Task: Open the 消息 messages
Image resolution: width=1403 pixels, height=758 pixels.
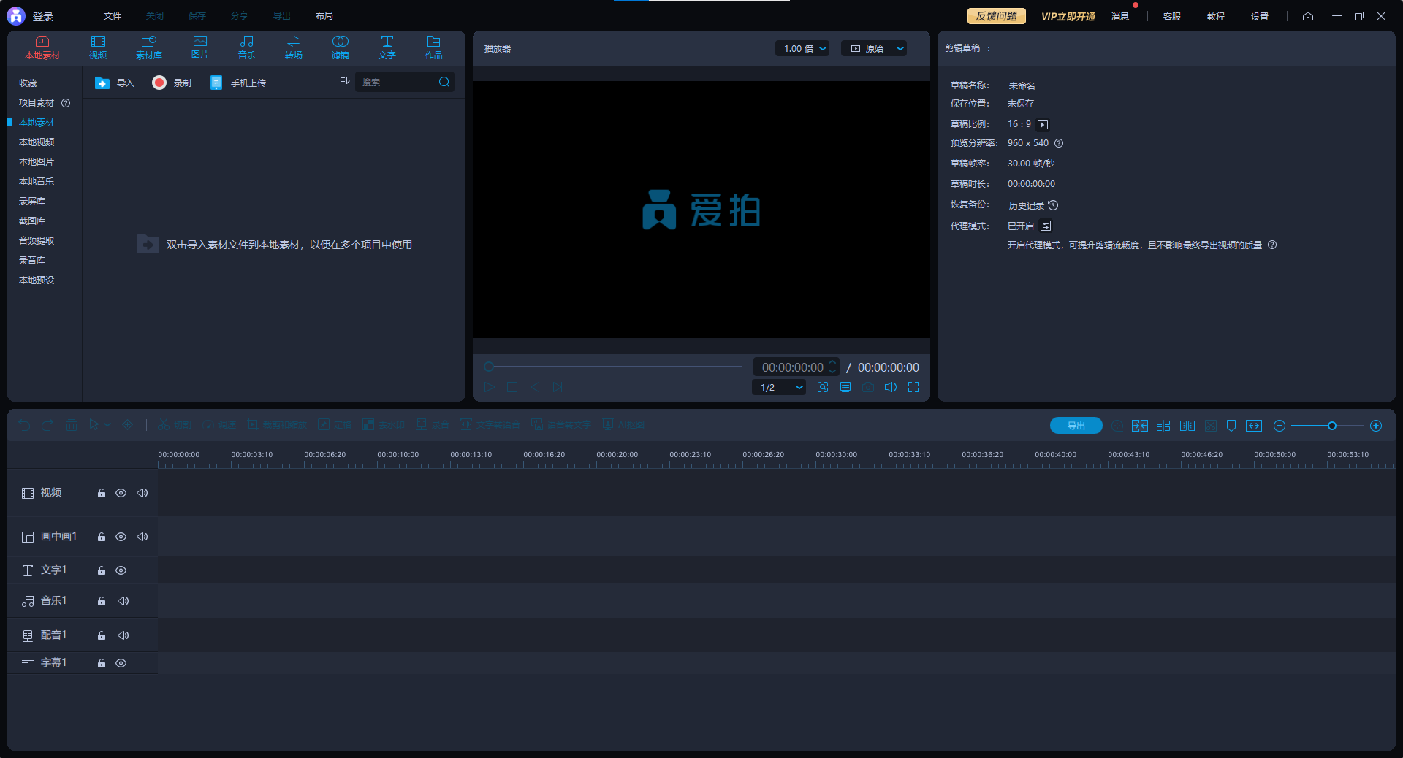Action: (1120, 17)
